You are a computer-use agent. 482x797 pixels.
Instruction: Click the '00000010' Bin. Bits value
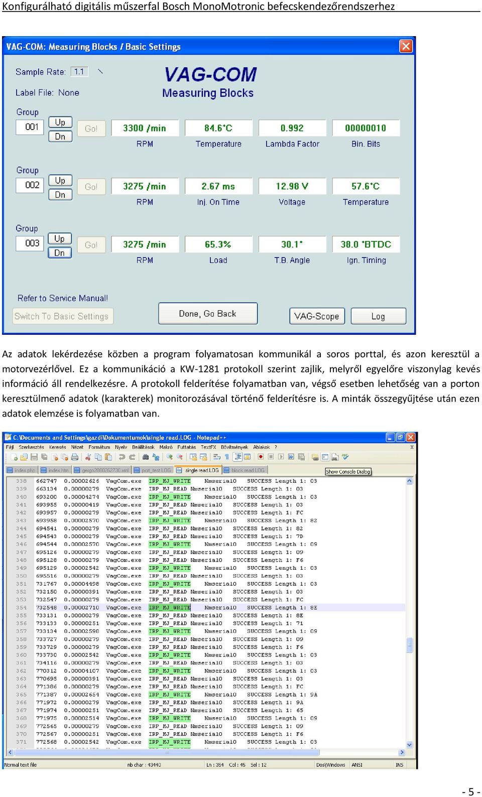click(x=366, y=128)
